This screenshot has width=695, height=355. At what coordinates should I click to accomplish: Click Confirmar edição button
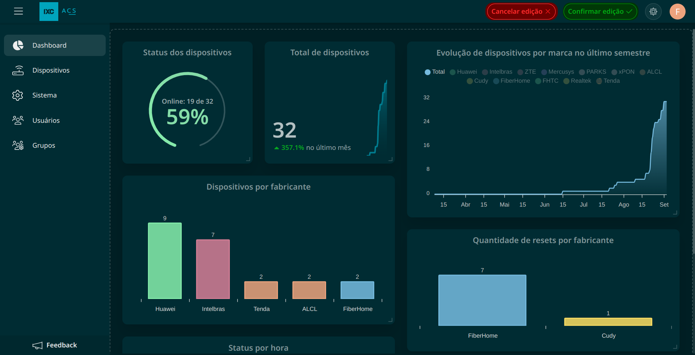click(x=600, y=12)
